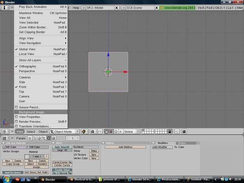The height and width of the screenshot is (183, 244).
Task: Open the SR:2-Model screen selector
Action: [x=83, y=8]
